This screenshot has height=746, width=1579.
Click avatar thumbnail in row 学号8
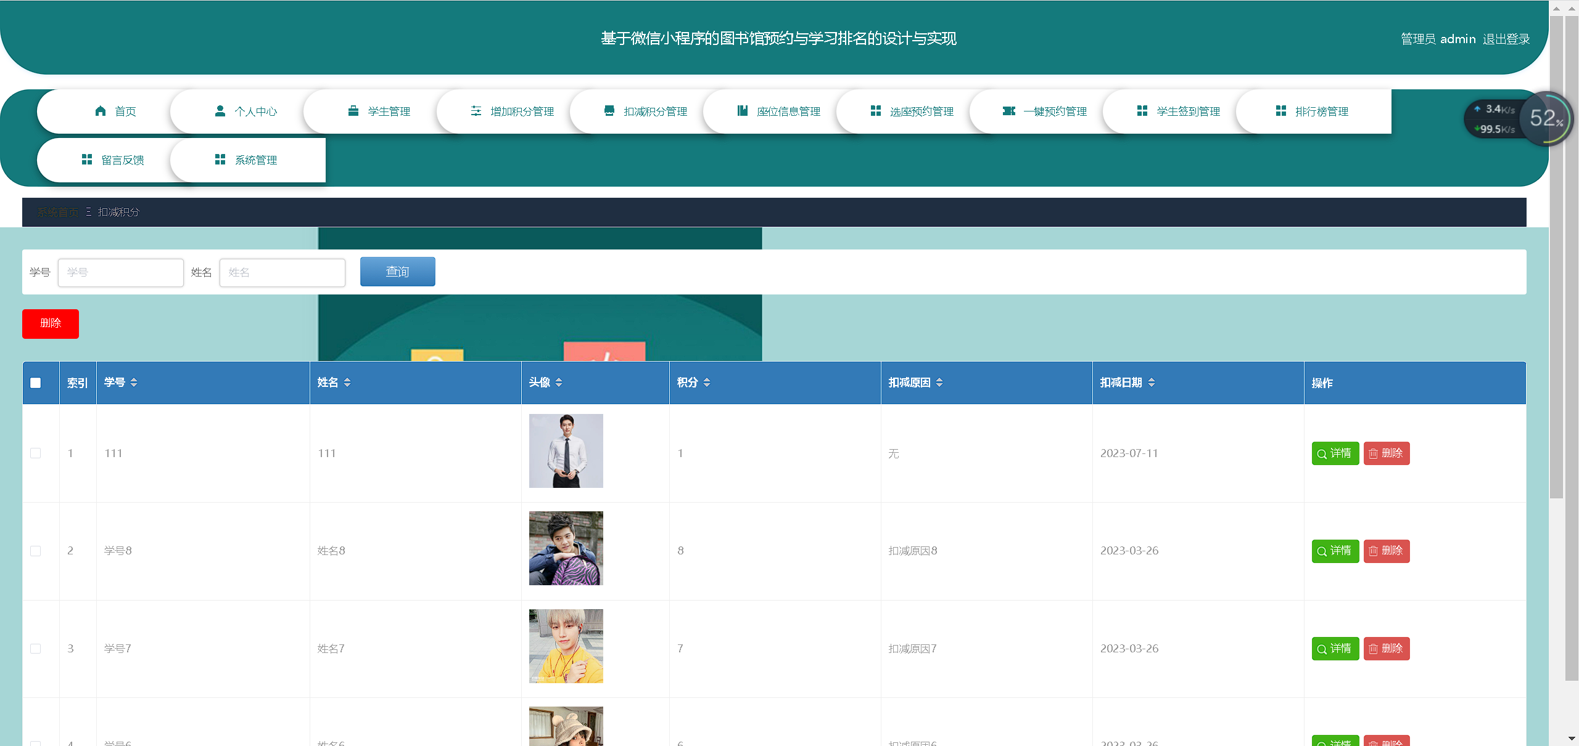coord(566,548)
